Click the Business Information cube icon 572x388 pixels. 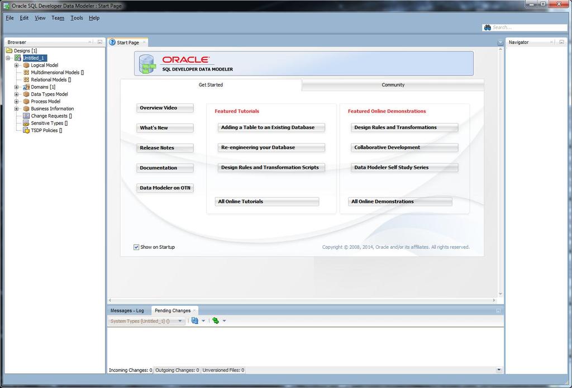point(26,109)
